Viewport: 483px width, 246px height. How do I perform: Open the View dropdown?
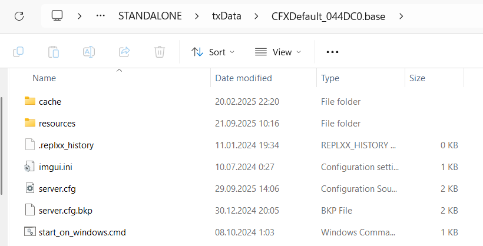coord(277,52)
